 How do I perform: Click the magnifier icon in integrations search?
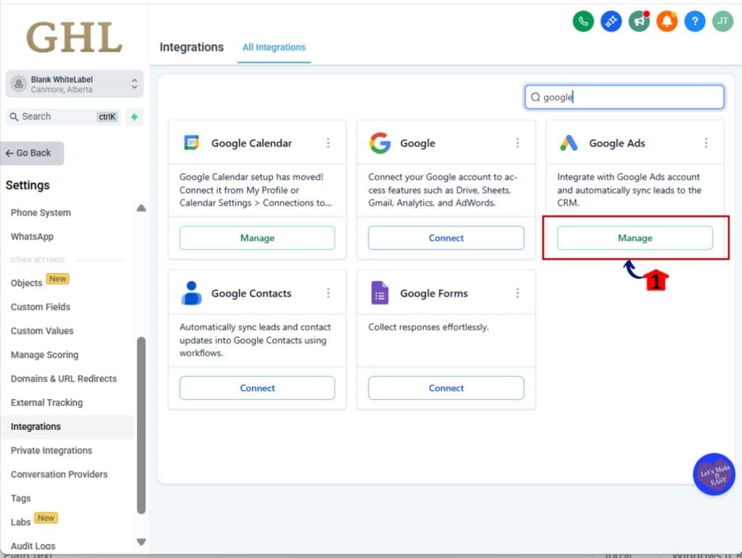pos(535,97)
